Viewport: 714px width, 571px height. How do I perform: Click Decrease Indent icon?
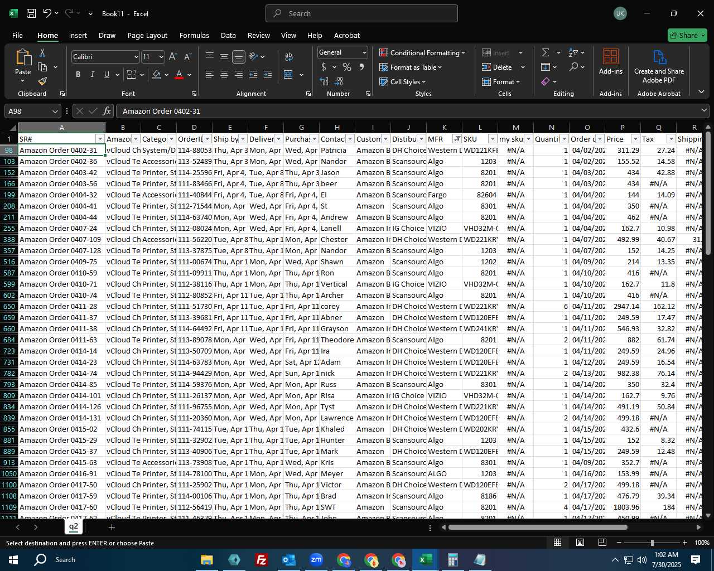tap(253, 75)
